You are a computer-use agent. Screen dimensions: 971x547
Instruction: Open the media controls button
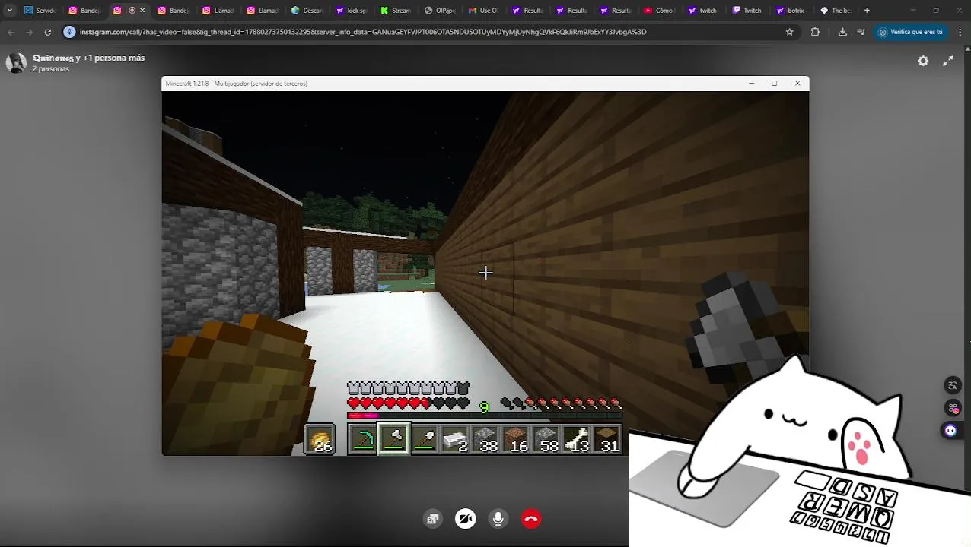(x=861, y=32)
